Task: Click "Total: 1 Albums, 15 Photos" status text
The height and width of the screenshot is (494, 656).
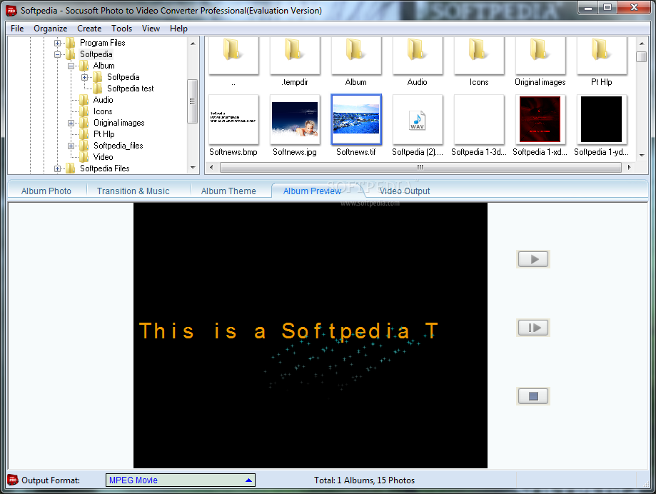Action: [x=364, y=480]
